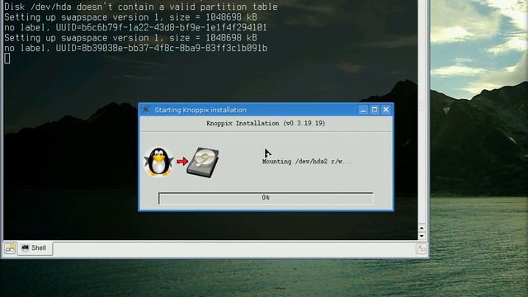The height and width of the screenshot is (297, 528).
Task: Click the terminal line about invalid partition table
Action: point(141,7)
